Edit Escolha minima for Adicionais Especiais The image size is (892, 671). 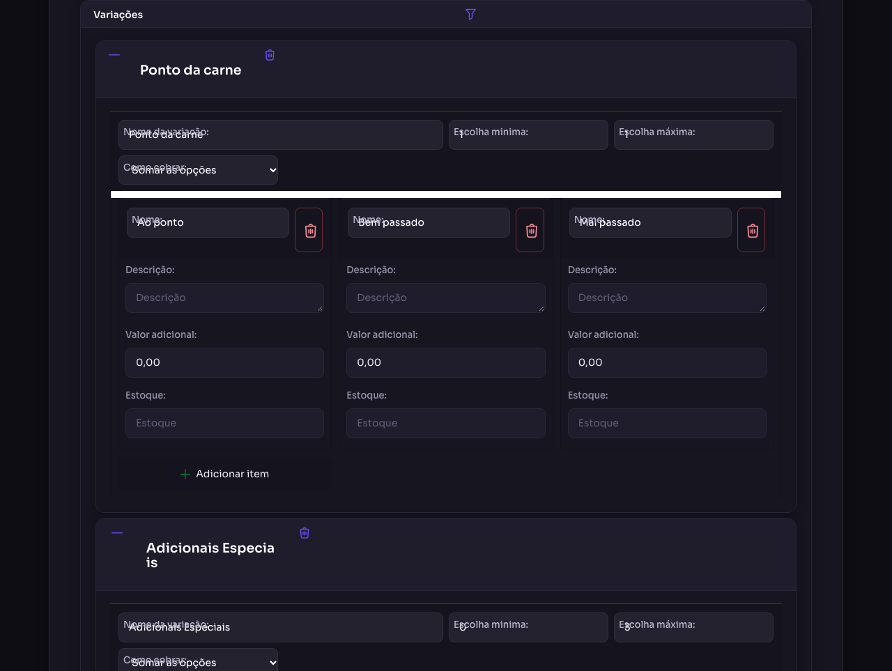[x=528, y=627]
